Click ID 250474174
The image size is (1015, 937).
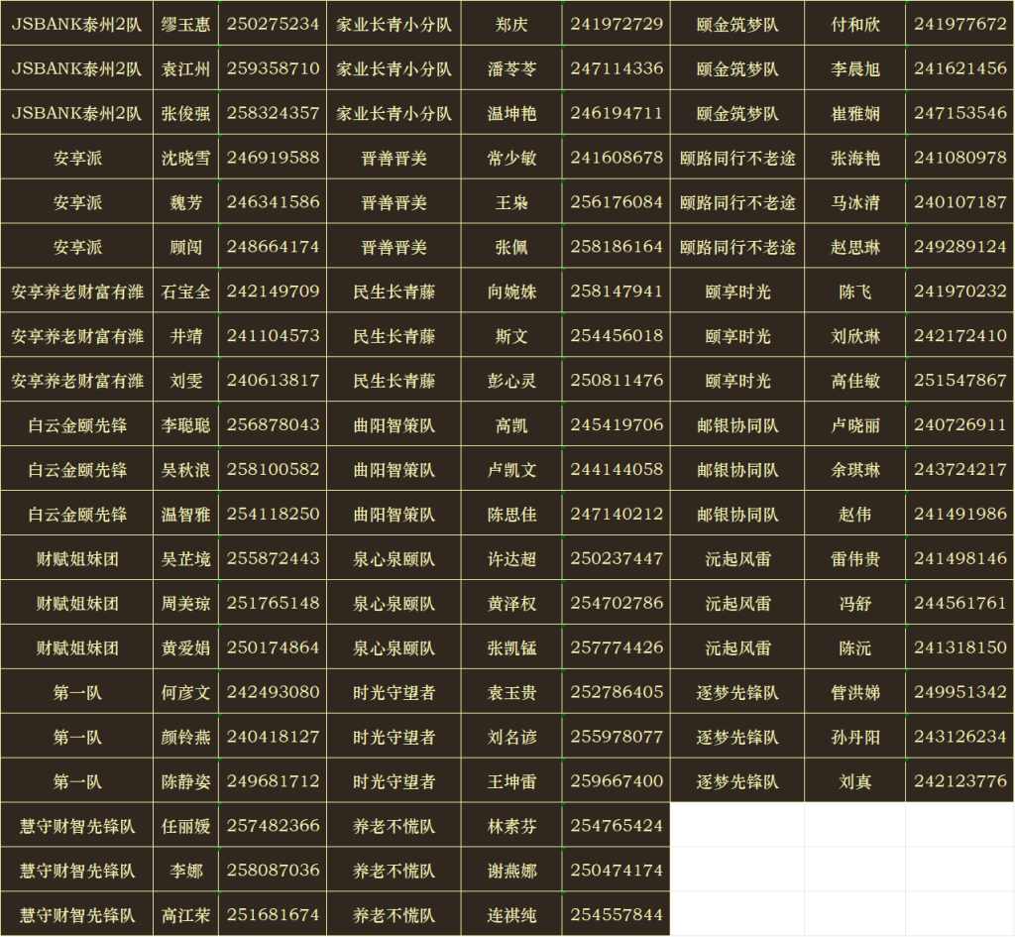click(x=617, y=871)
